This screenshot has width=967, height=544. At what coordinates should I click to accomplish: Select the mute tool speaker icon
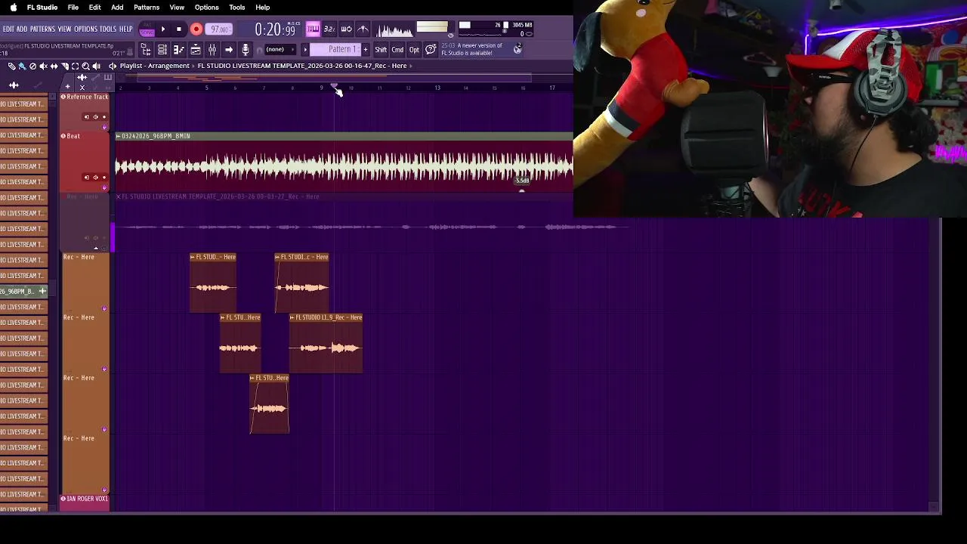(x=43, y=66)
